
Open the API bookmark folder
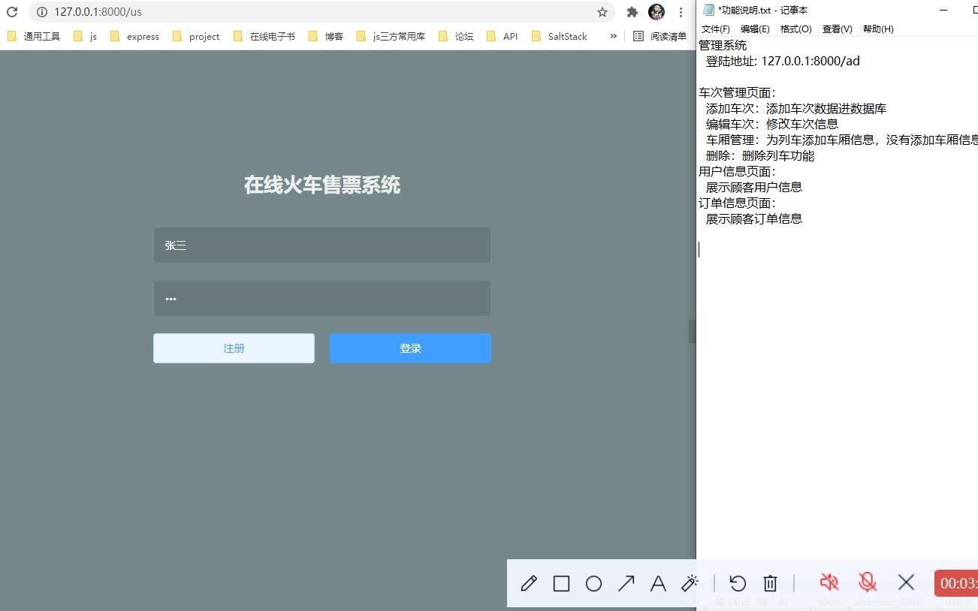pos(502,36)
